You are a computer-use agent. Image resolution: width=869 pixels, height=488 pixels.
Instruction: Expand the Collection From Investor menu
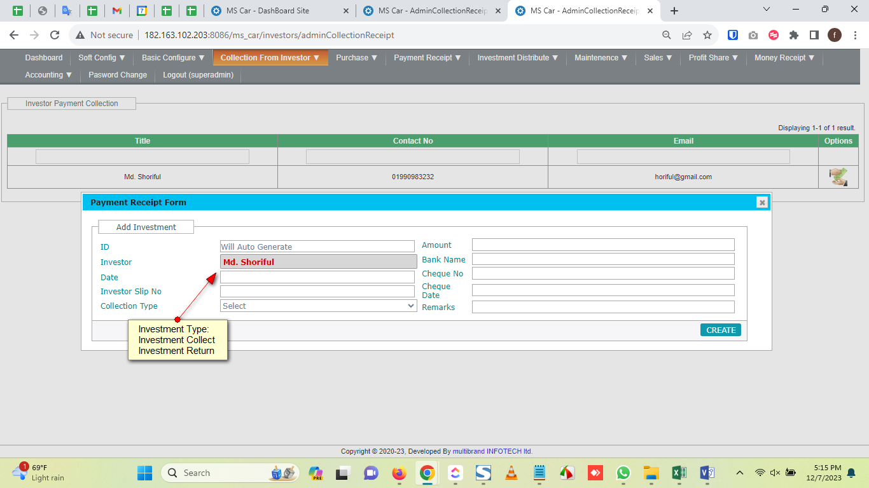pyautogui.click(x=270, y=58)
